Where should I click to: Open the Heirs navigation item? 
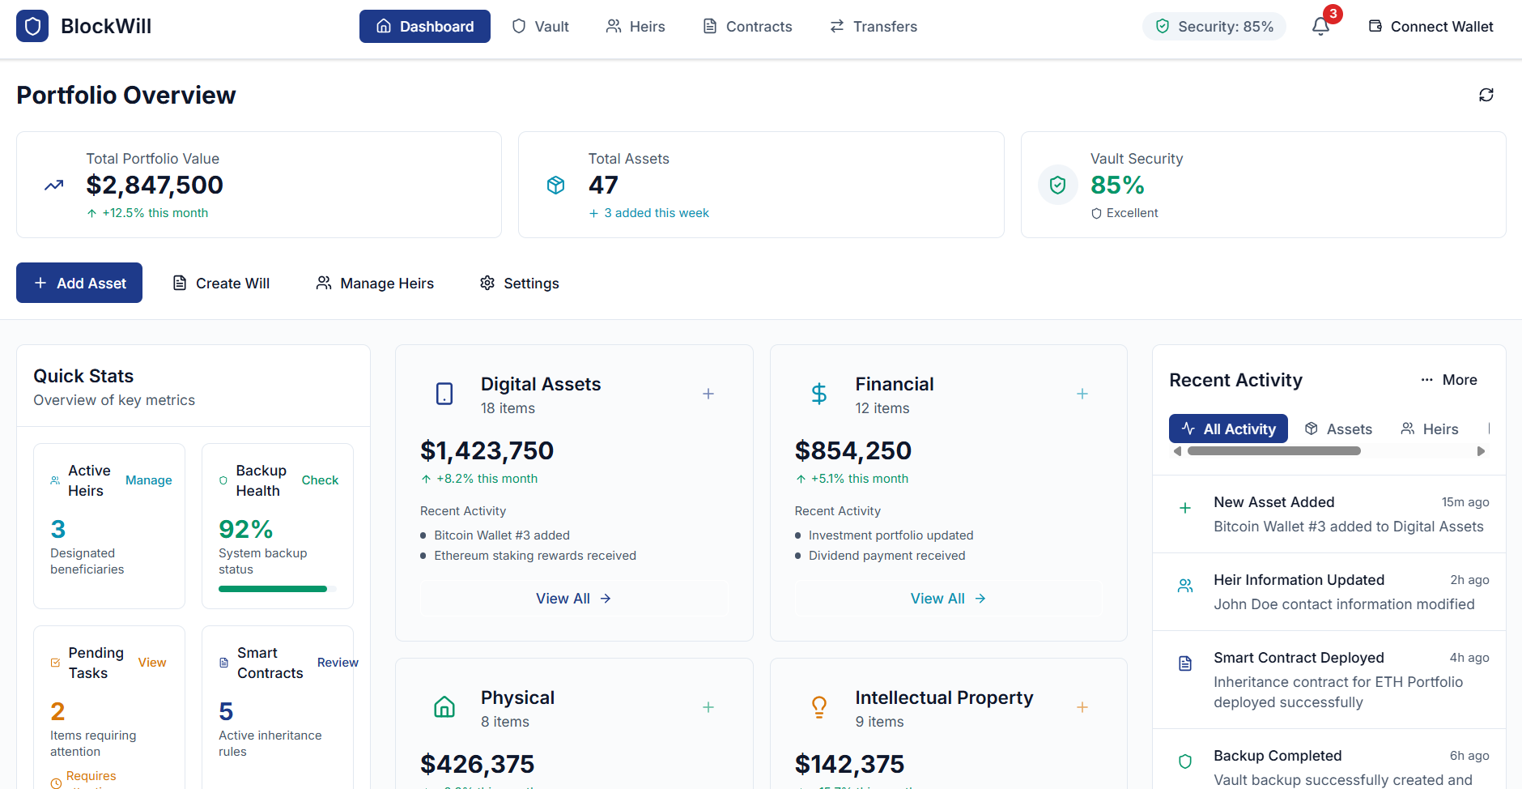click(636, 27)
